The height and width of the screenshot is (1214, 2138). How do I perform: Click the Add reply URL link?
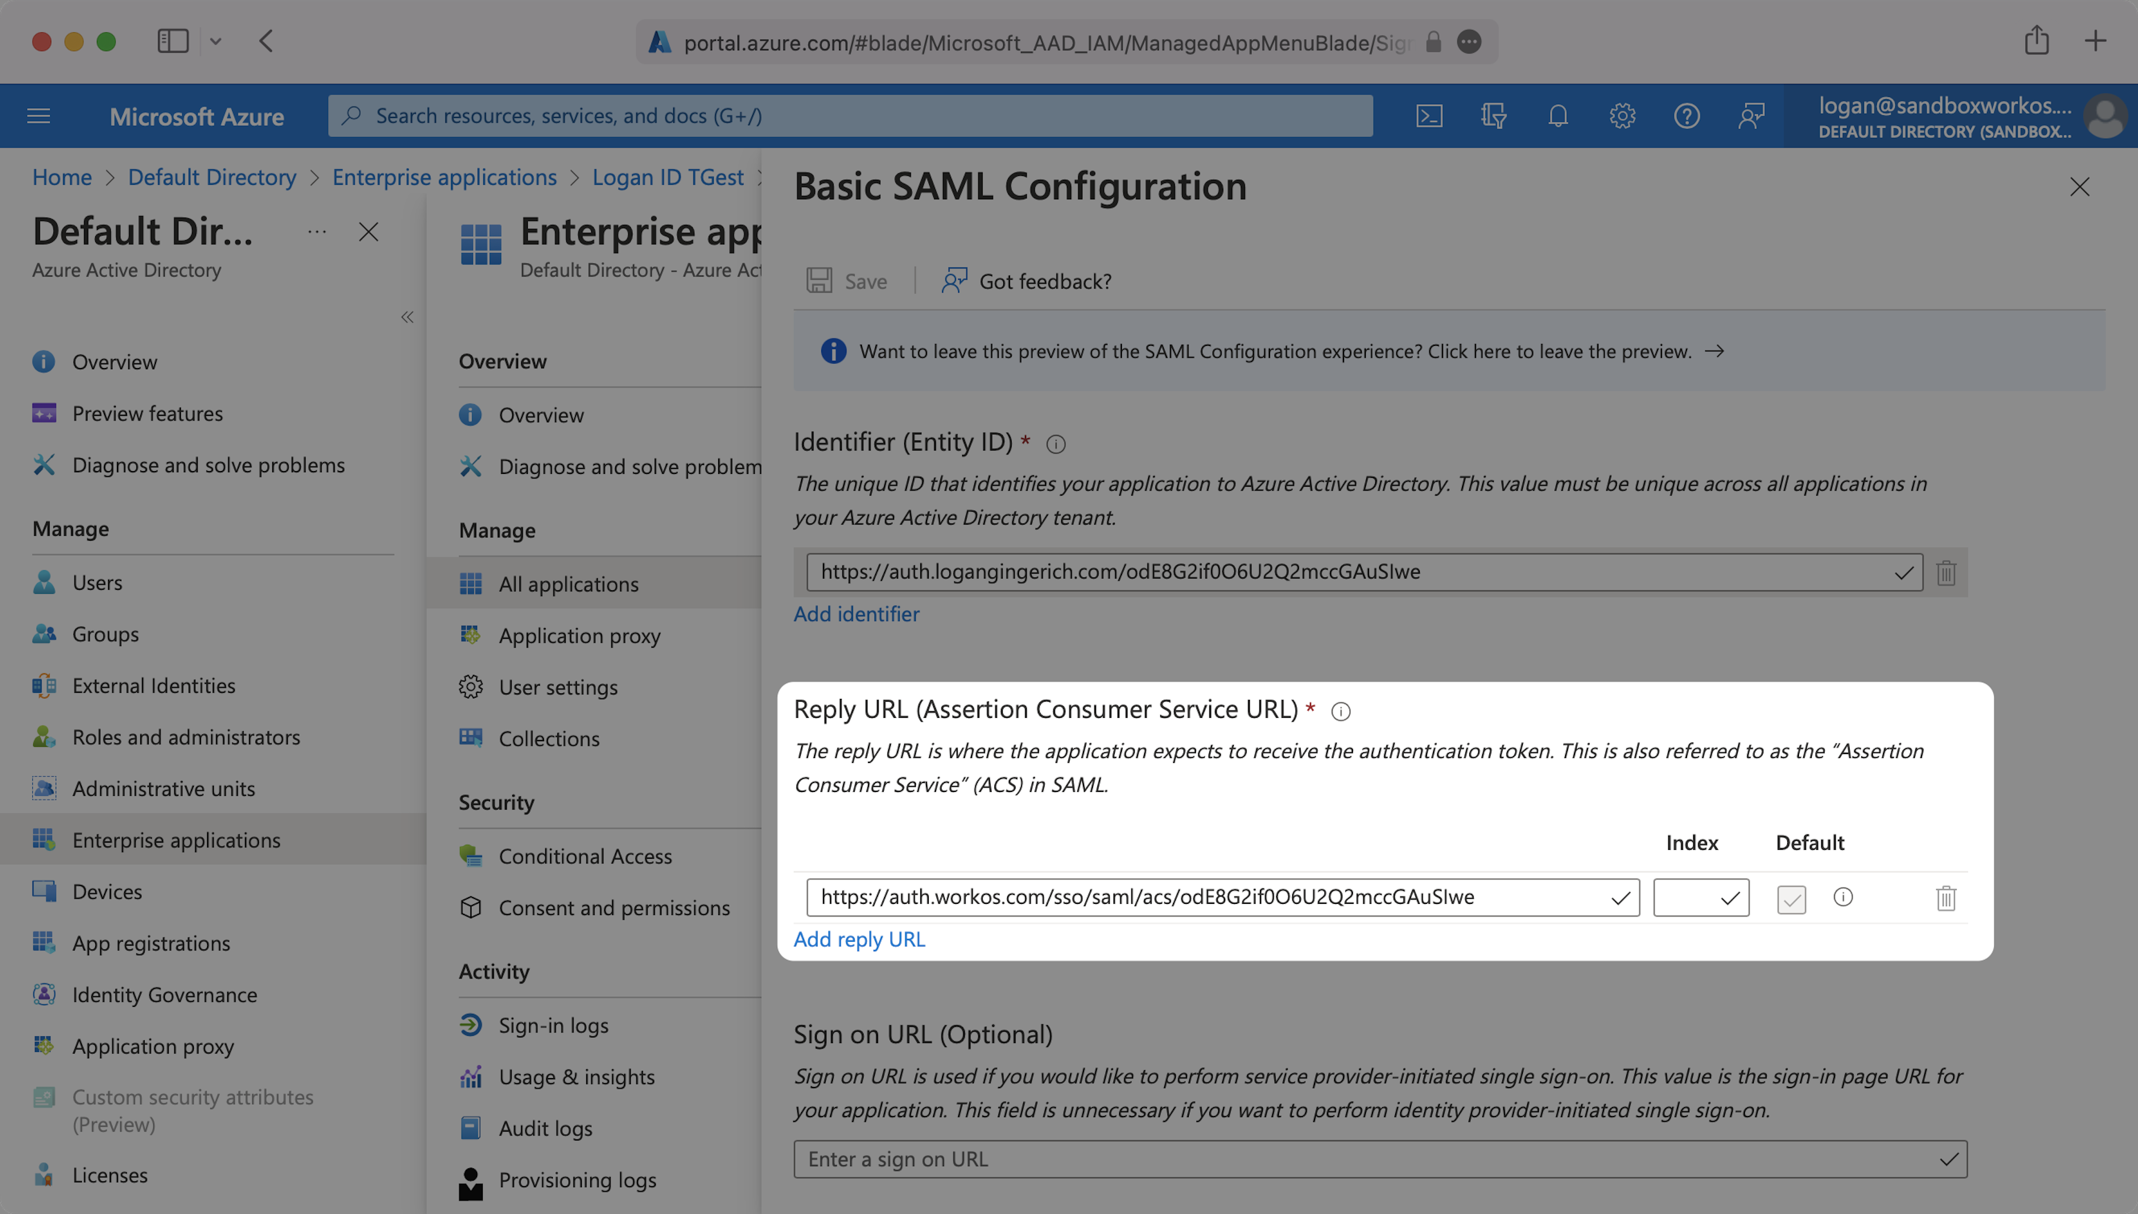(859, 939)
